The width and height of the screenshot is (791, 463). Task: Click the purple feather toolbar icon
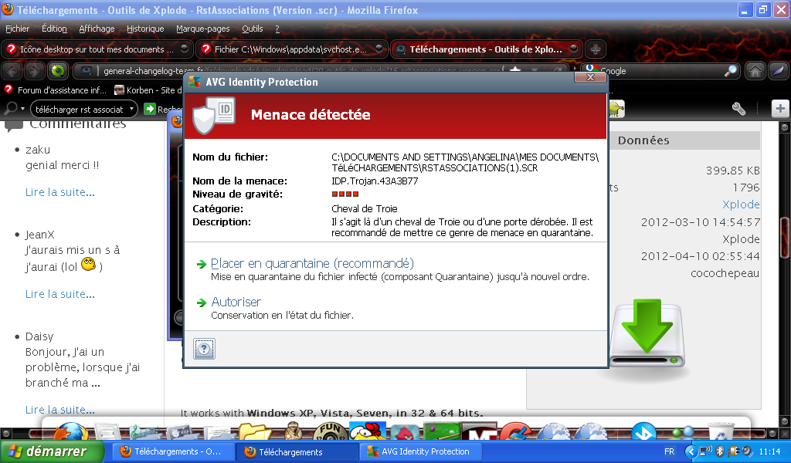pos(779,71)
